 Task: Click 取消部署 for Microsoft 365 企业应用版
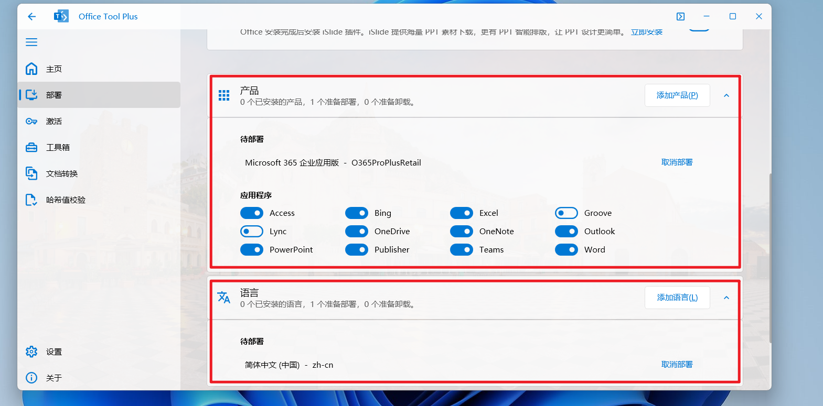pyautogui.click(x=677, y=162)
